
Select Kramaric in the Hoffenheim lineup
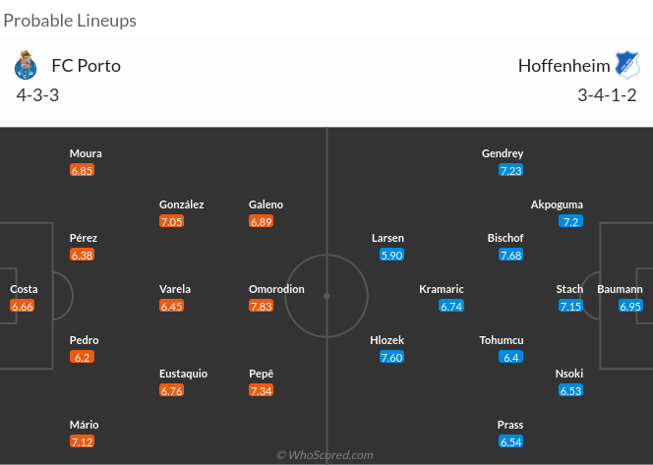[441, 289]
